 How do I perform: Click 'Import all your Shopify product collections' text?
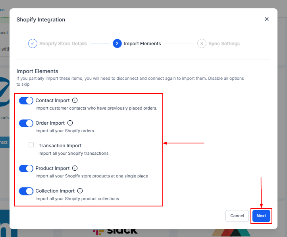click(x=77, y=198)
